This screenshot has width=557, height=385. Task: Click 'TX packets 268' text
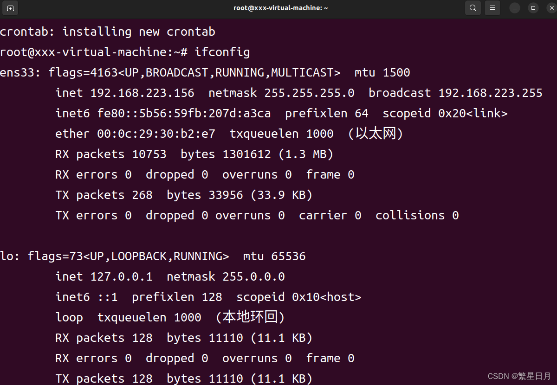point(104,195)
